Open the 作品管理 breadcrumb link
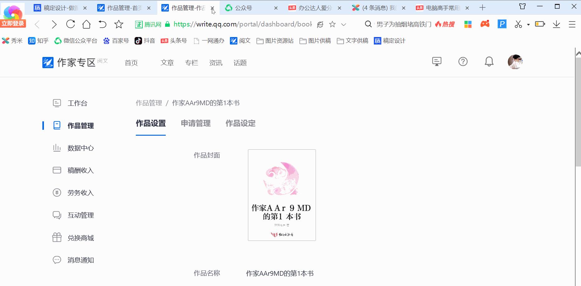Viewport: 581px width, 286px height. point(149,103)
